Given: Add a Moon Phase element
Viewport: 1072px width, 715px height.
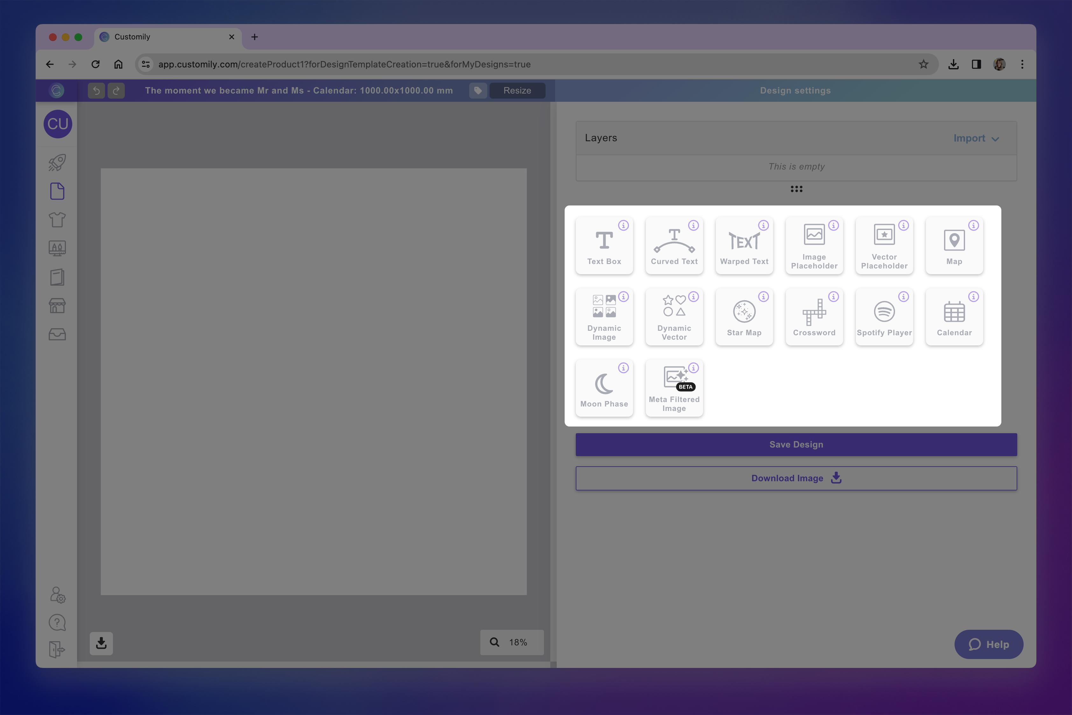Looking at the screenshot, I should coord(604,388).
